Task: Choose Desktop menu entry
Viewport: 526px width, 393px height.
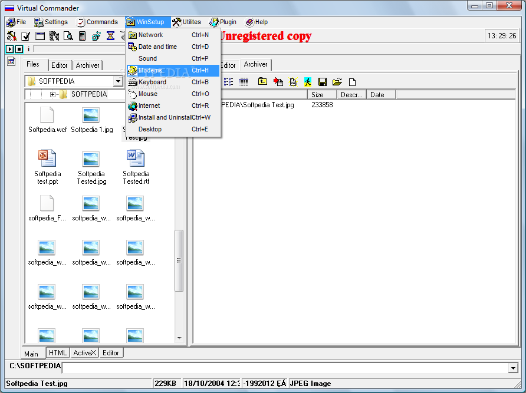Action: pos(173,129)
